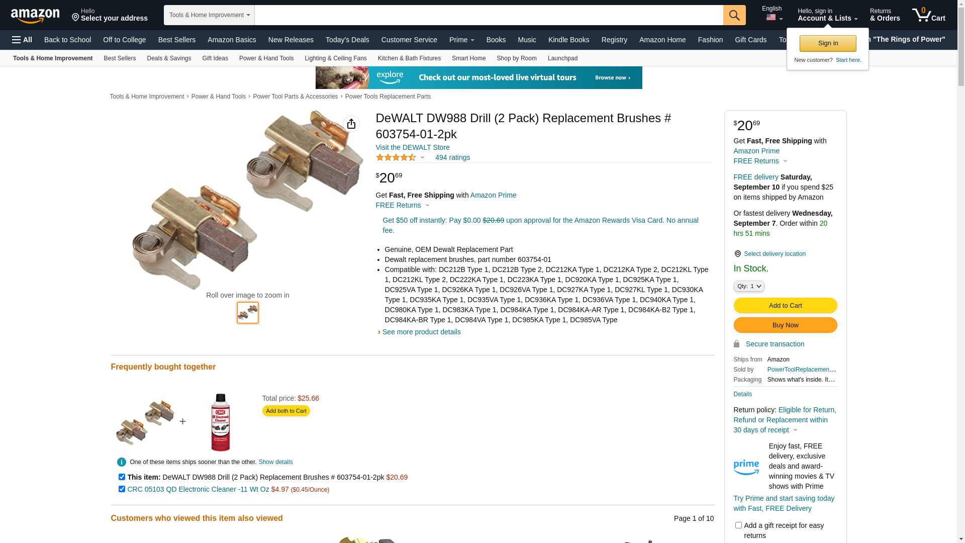Open the shopping cart icon
The height and width of the screenshot is (543, 965).
tap(928, 15)
